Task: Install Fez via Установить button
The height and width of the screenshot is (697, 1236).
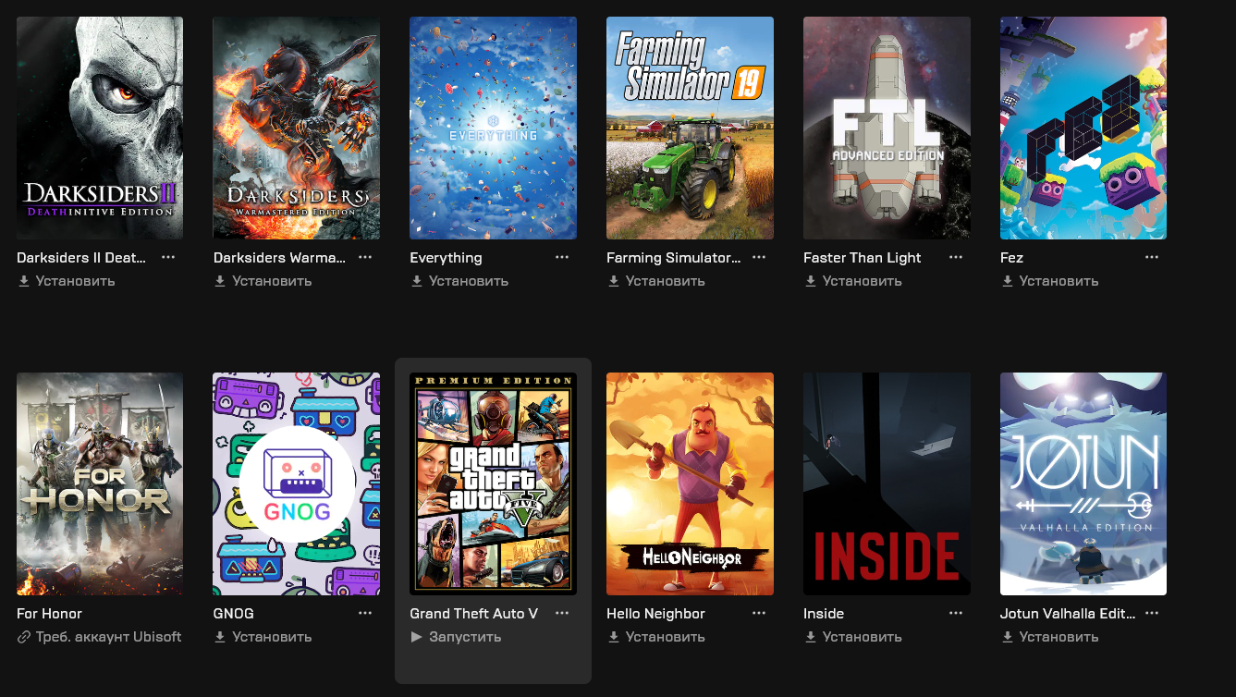Action: pyautogui.click(x=1049, y=281)
